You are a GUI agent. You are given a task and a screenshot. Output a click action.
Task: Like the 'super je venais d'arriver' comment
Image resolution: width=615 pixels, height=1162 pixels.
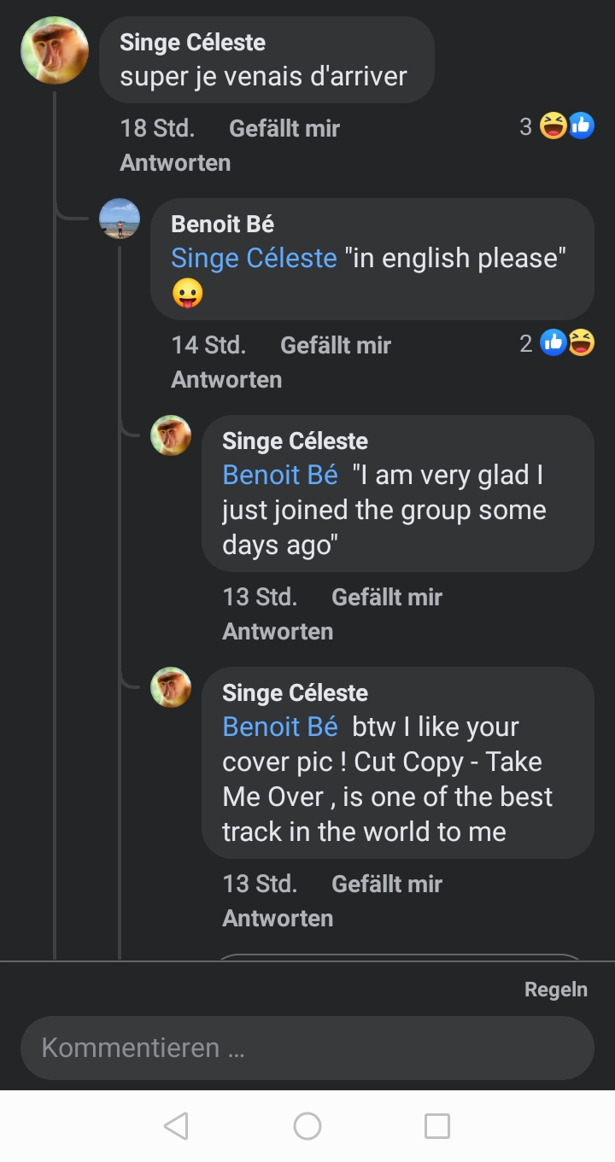284,129
